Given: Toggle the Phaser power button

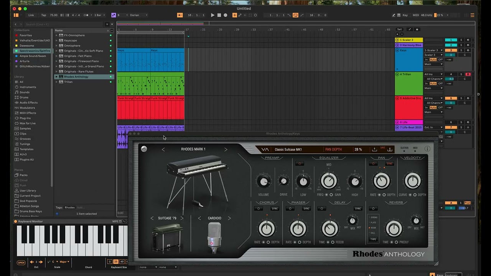Looking at the screenshot, I should click(290, 209).
